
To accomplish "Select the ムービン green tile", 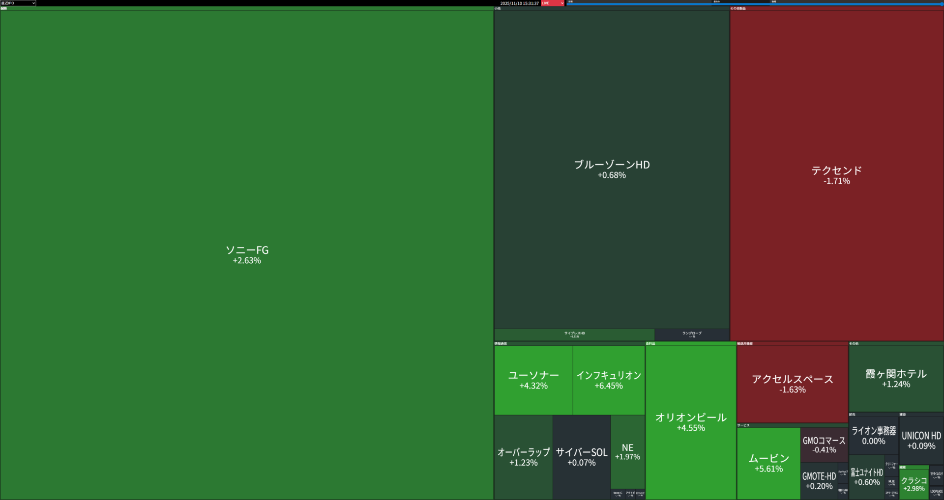I will pos(768,463).
